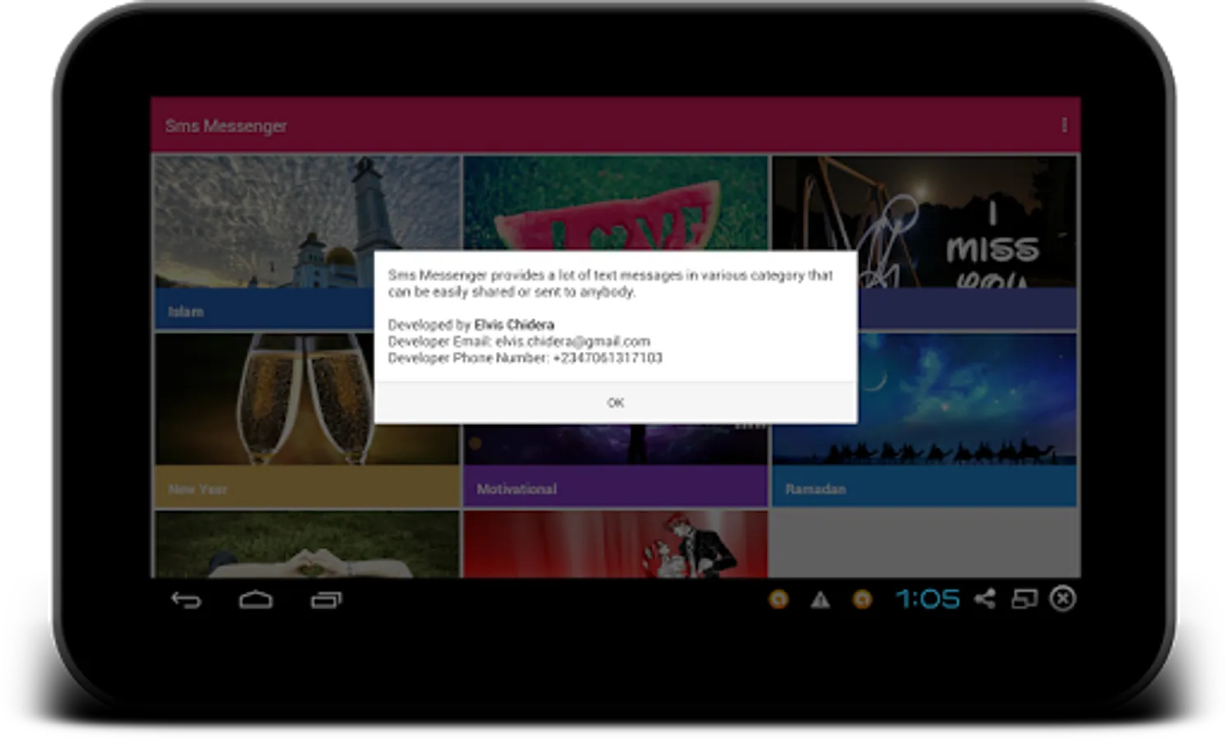Open the heart hands category image
This screenshot has height=740, width=1227.
[x=306, y=543]
